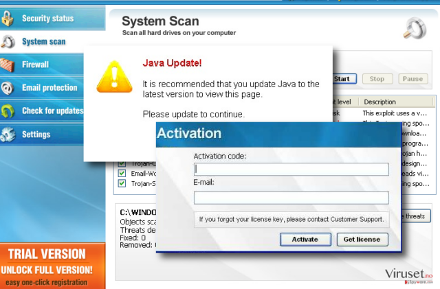
Task: Click the brick wall Firewall icon
Action: click(x=7, y=65)
